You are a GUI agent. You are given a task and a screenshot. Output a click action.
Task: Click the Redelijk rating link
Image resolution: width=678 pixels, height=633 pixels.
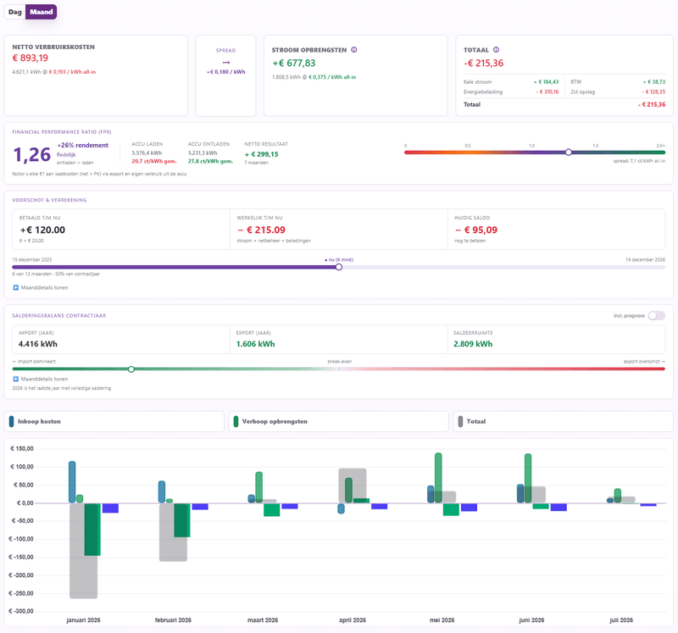[66, 154]
